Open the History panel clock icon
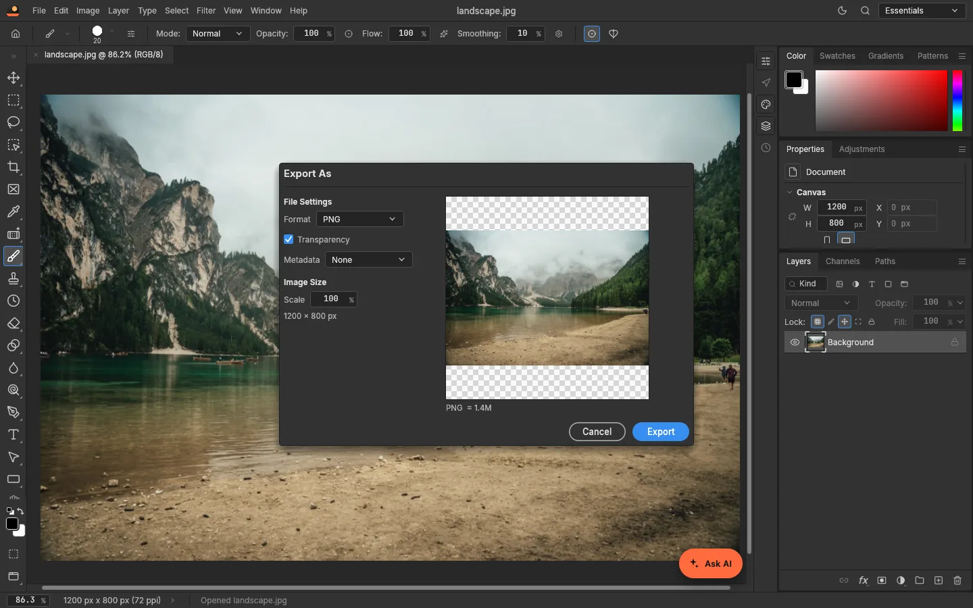Viewport: 973px width, 608px height. pyautogui.click(x=766, y=148)
